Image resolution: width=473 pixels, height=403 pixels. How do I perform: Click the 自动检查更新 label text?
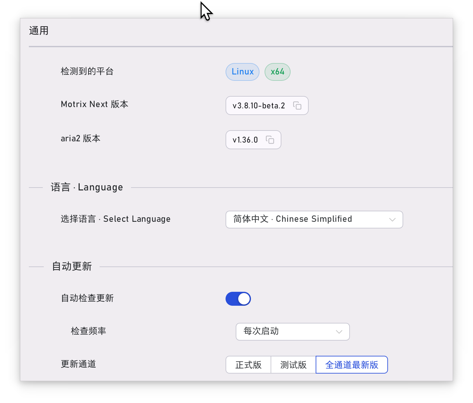click(x=87, y=298)
